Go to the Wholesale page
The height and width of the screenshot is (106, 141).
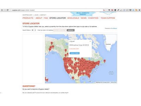[x=73, y=18]
